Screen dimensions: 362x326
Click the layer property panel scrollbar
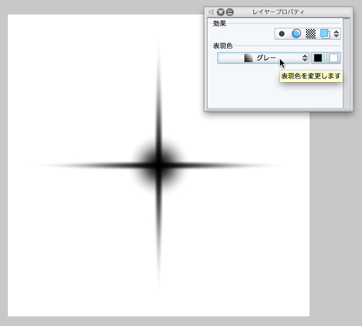tap(346, 63)
